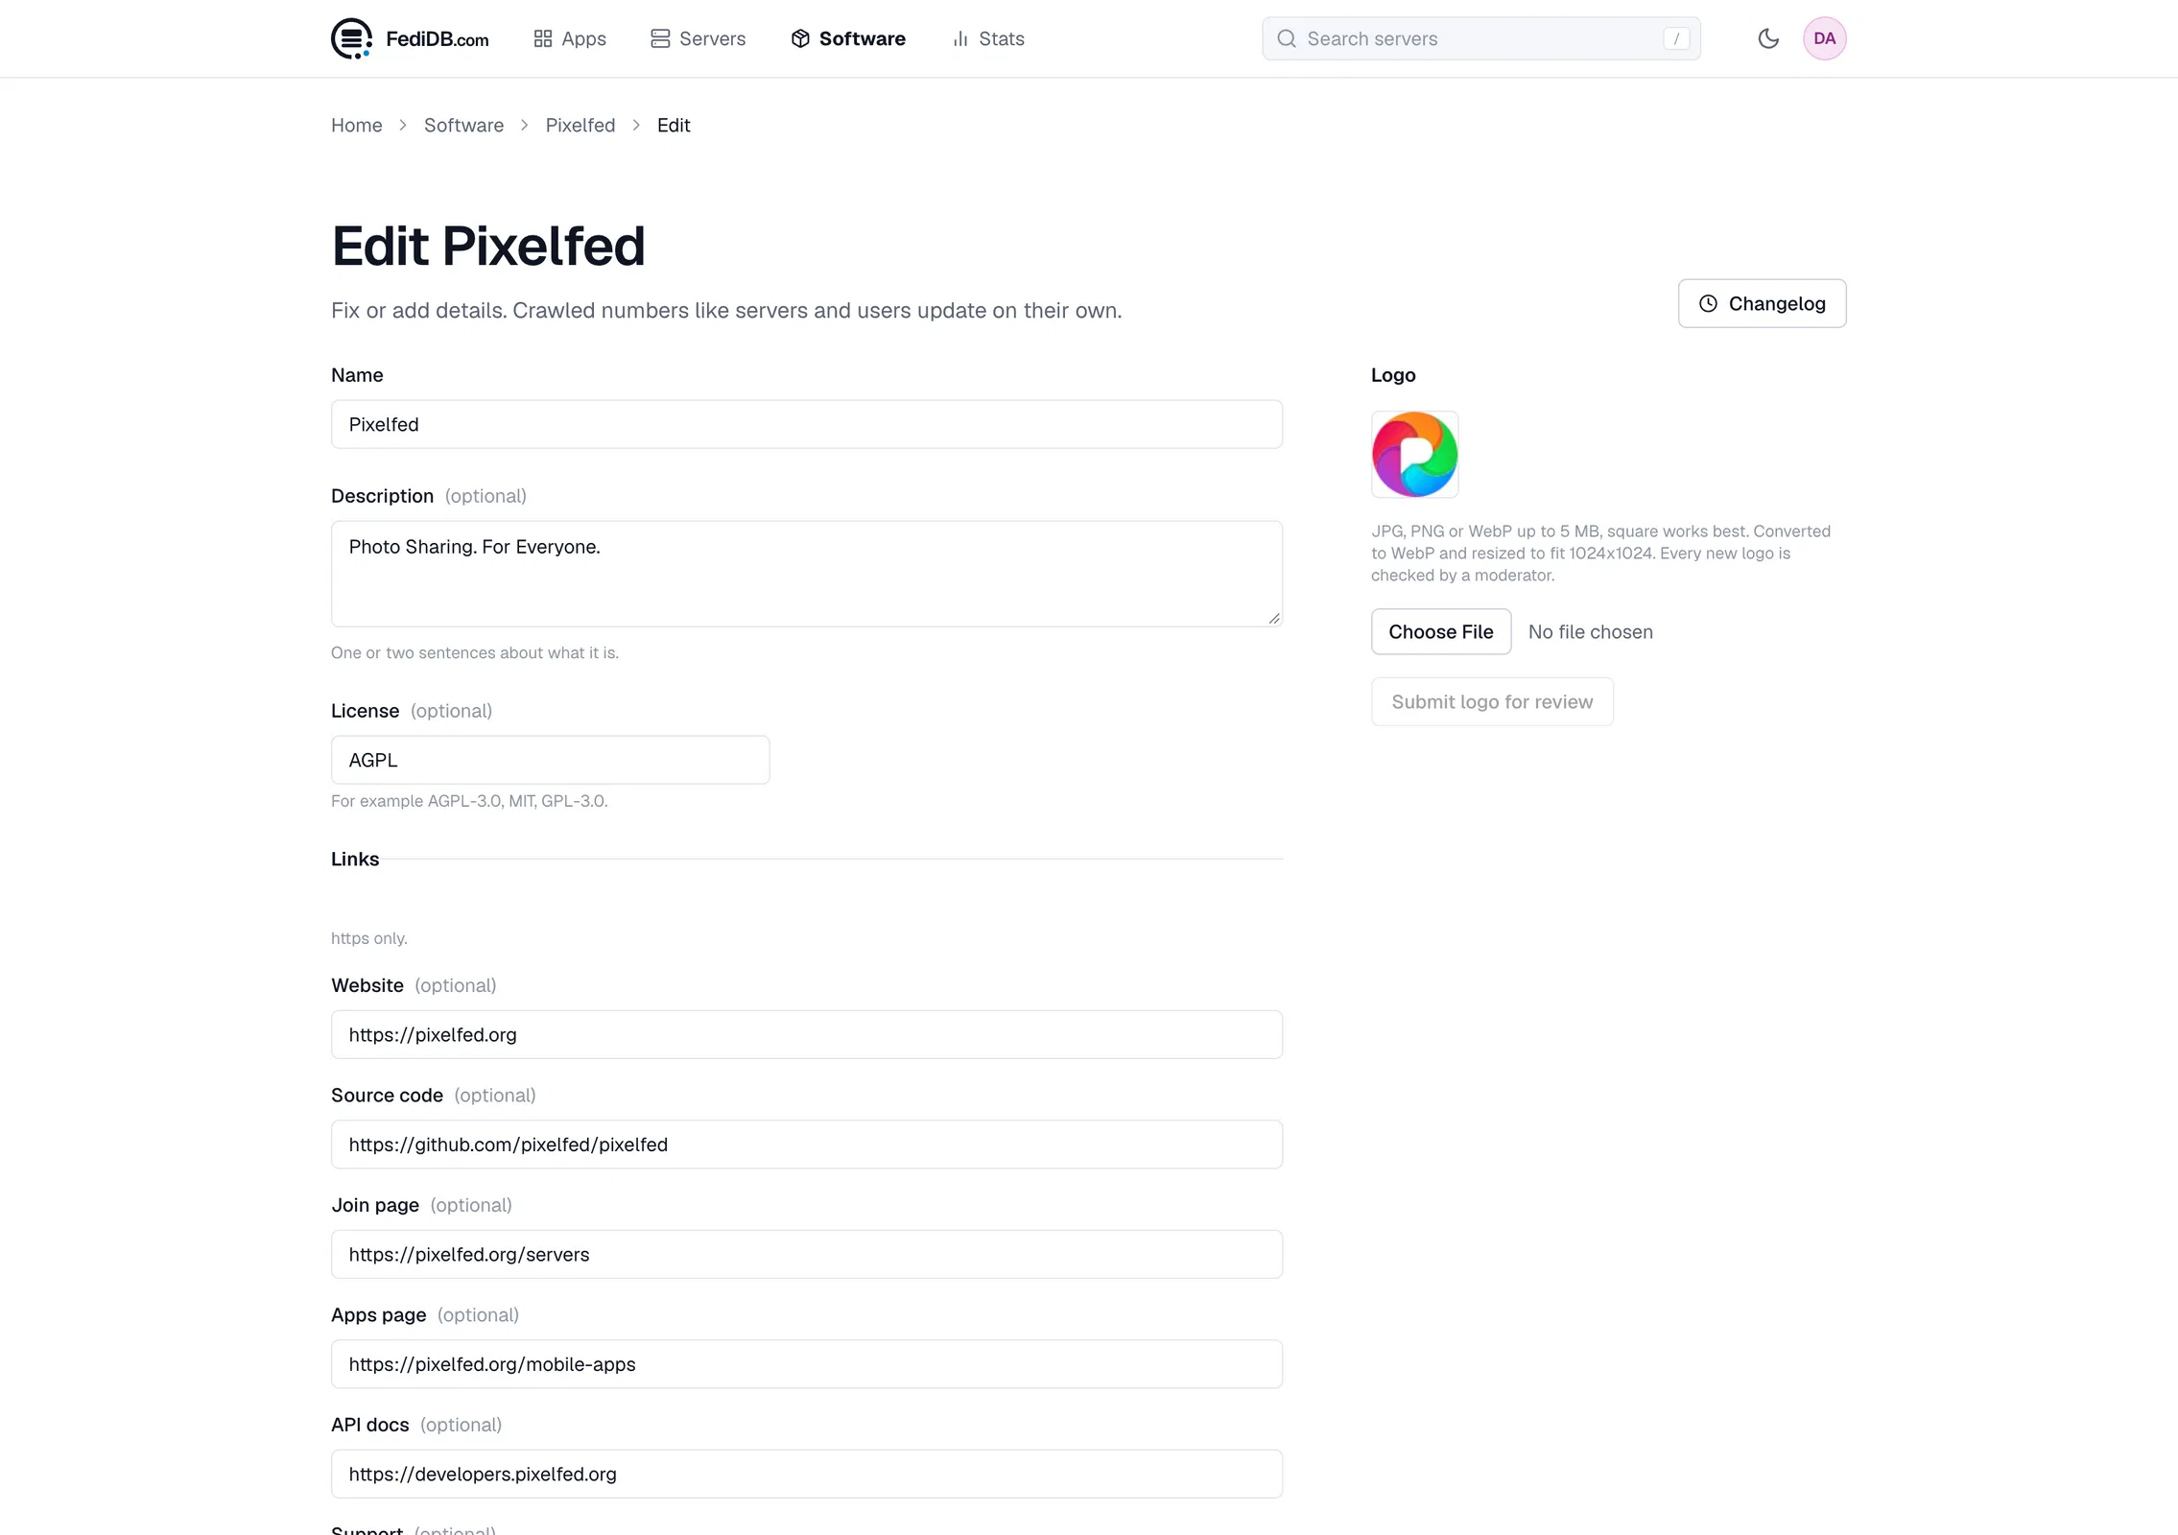Open the Software breadcrumb link
This screenshot has height=1535, width=2178.
(463, 125)
